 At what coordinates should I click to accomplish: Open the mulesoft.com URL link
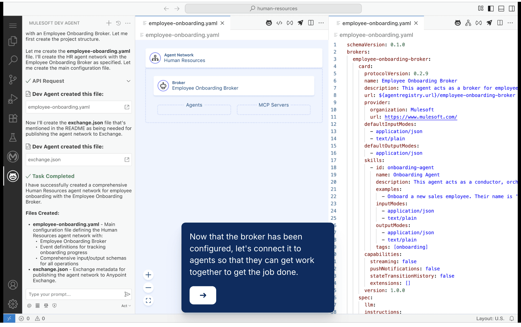click(x=421, y=117)
